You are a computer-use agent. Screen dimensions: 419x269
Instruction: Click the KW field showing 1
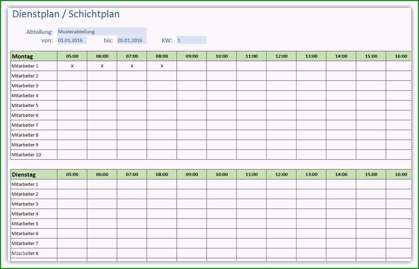point(191,40)
